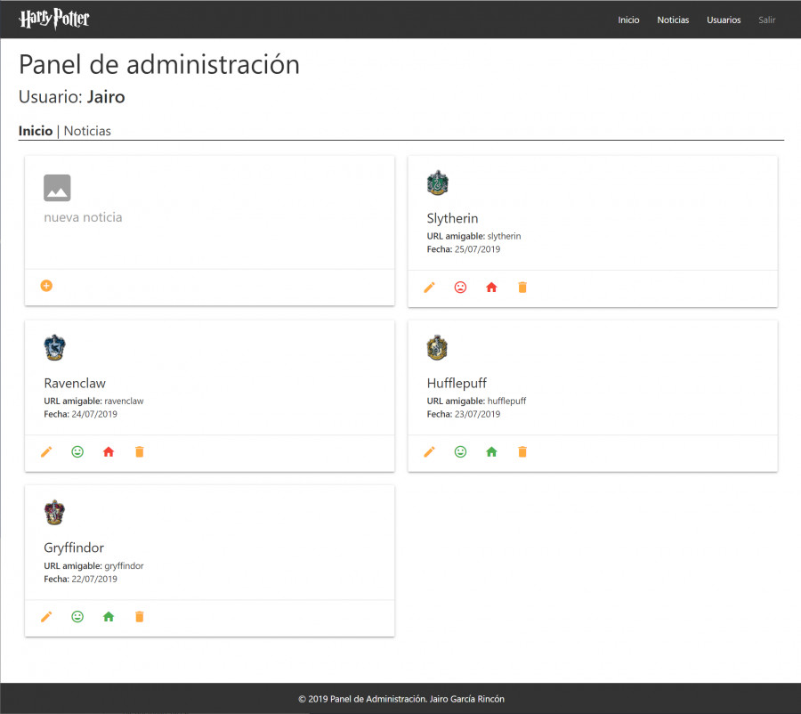The width and height of the screenshot is (801, 714).
Task: Delete the Slytherin entry with trash icon
Action: (522, 288)
